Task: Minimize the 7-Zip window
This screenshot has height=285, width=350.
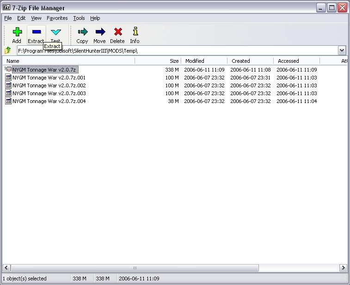Action: click(x=321, y=8)
